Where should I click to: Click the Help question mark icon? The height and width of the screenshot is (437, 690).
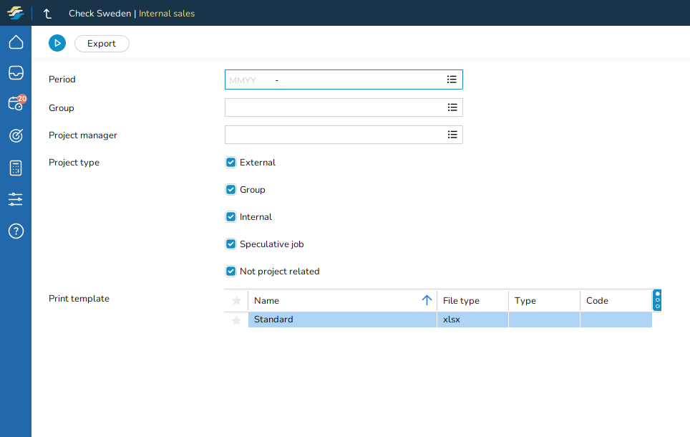(16, 231)
